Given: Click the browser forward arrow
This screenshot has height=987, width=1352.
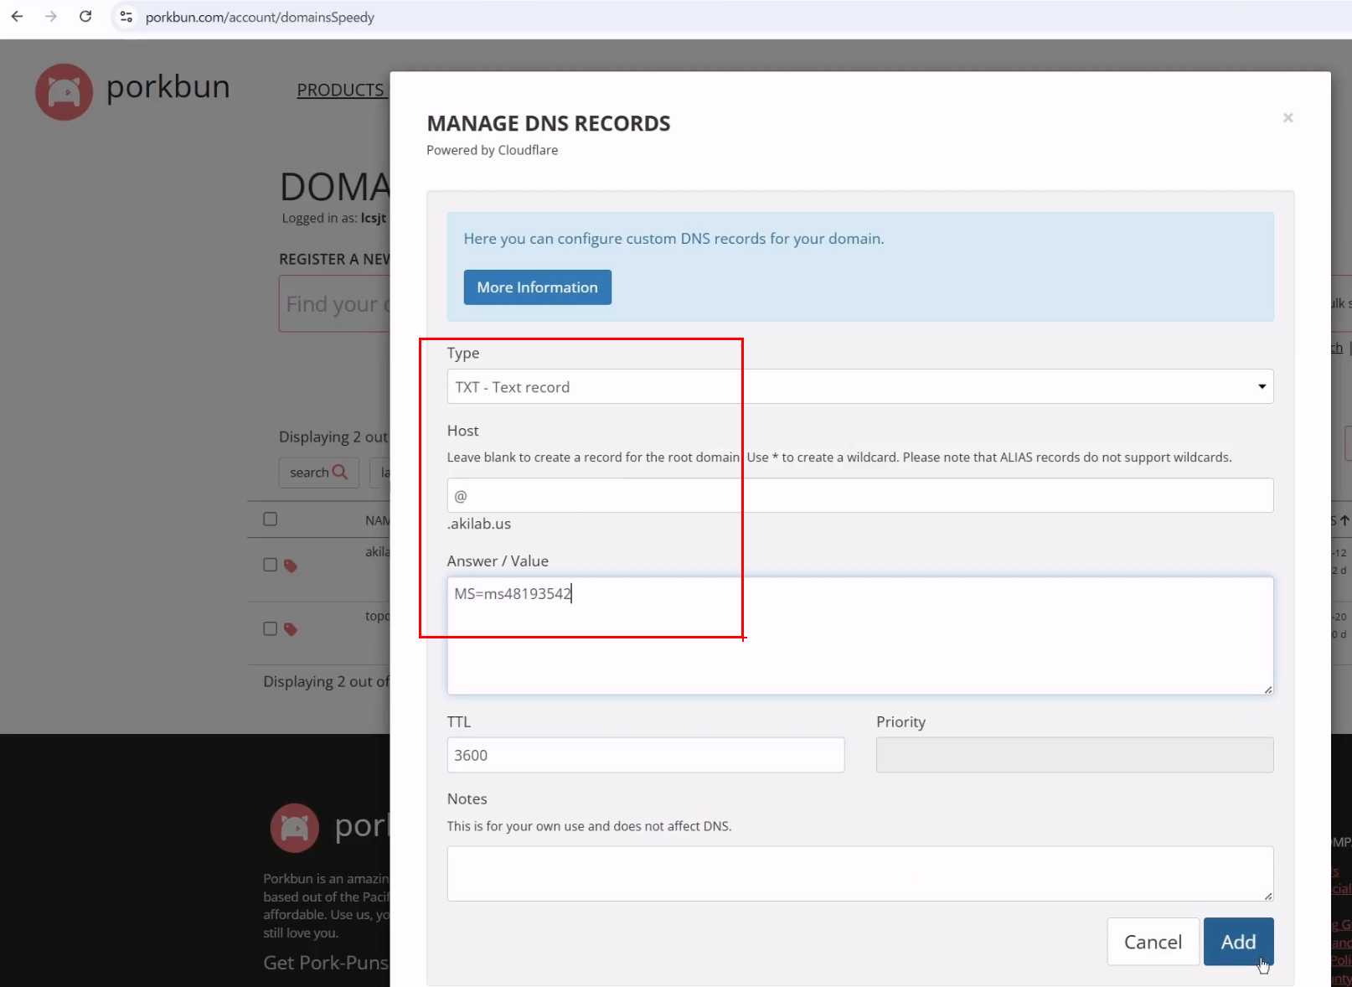Looking at the screenshot, I should pyautogui.click(x=51, y=17).
